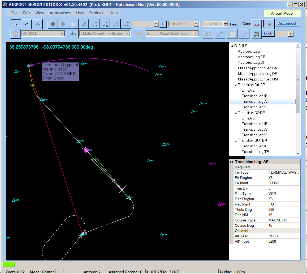307x274 pixels.
Task: Click the Theta Deg value 336
Action: click(x=283, y=209)
